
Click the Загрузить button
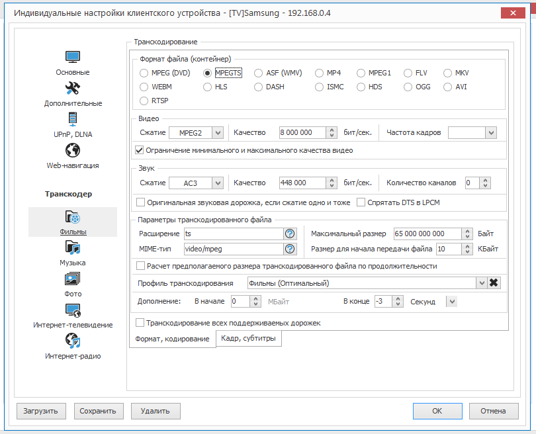coord(41,411)
